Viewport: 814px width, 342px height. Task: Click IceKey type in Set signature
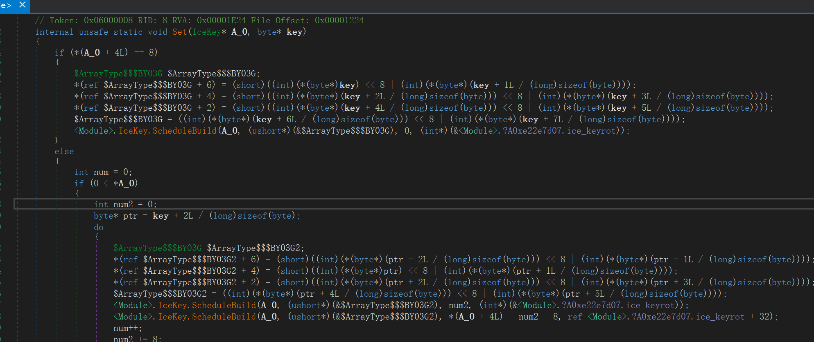point(207,32)
